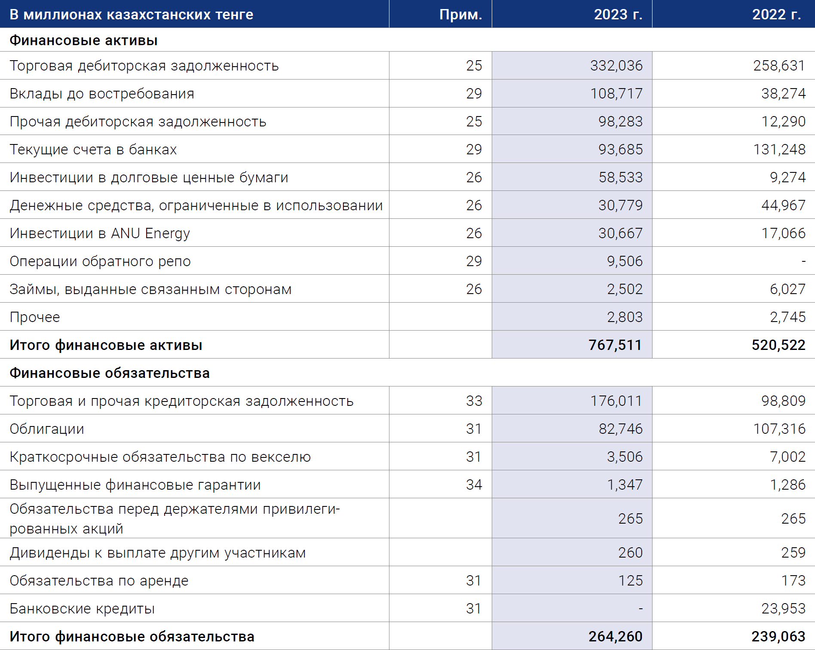Click the value 3,506
This screenshot has width=815, height=650.
point(625,457)
